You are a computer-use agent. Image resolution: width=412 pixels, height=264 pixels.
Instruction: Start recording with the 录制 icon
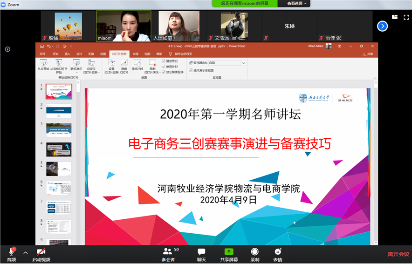pos(255,251)
